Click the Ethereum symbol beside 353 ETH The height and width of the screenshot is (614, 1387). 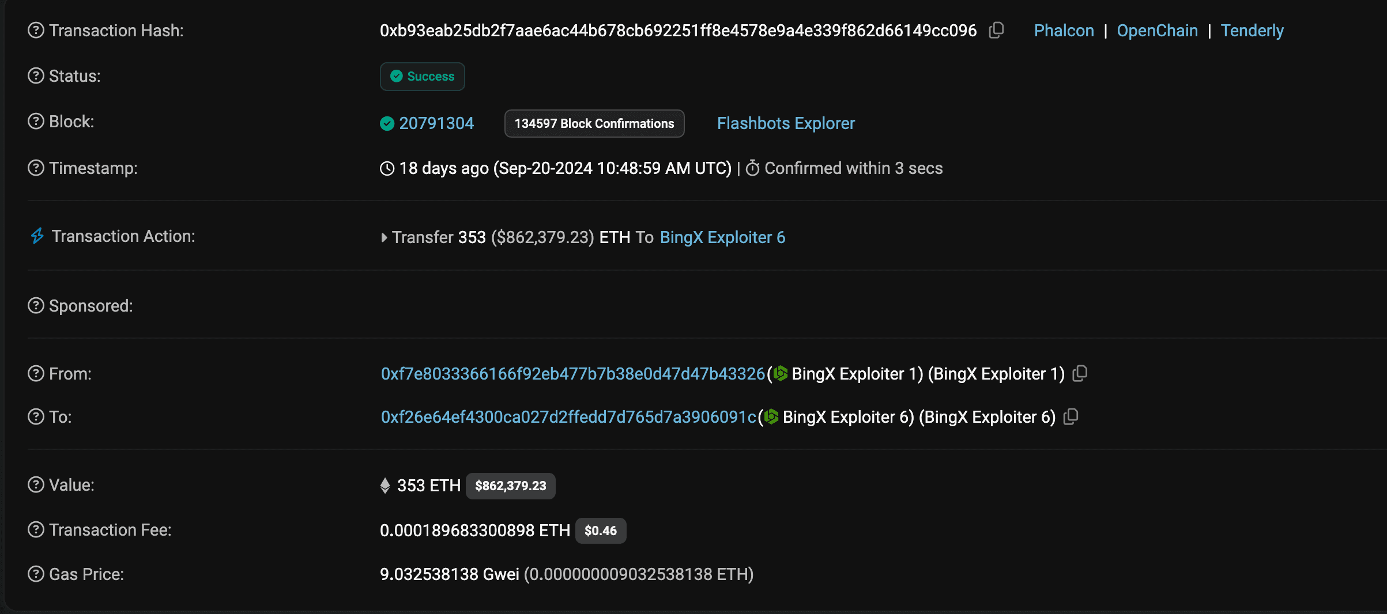[385, 485]
